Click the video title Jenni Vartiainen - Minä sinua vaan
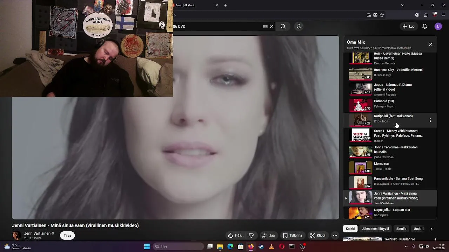Screen dimensions: 449x252 coord(75,225)
